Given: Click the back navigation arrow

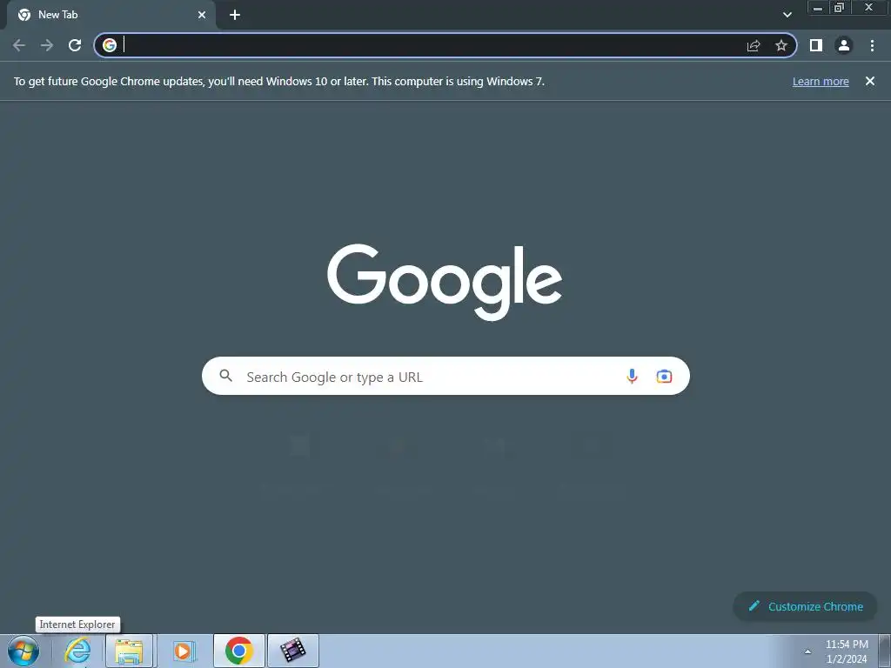Looking at the screenshot, I should tap(19, 45).
